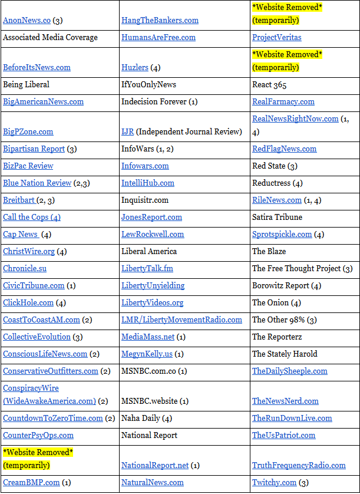The height and width of the screenshot is (494, 360).
Task: Click the JonesReport.com link
Action: [152, 218]
